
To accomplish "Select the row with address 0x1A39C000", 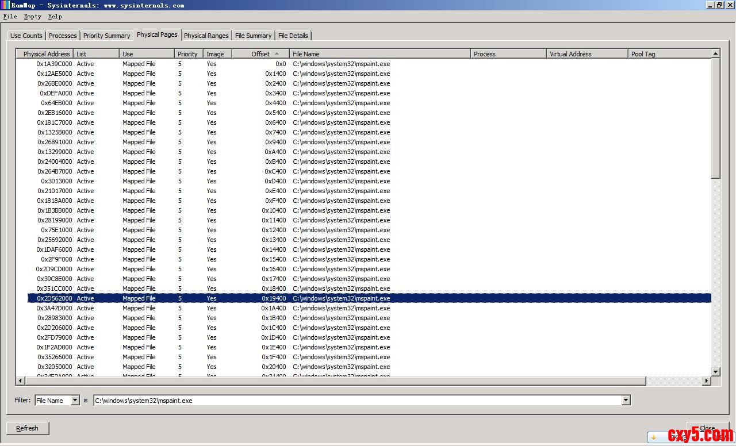I will point(55,64).
